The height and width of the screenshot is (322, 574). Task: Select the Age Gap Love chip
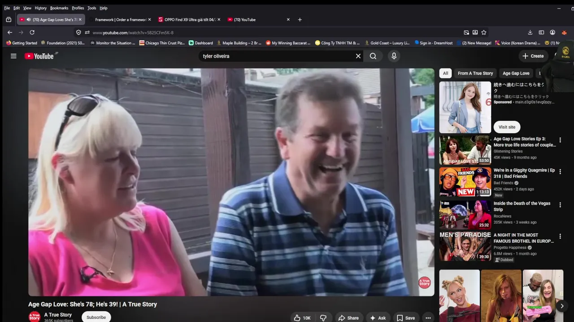pyautogui.click(x=516, y=73)
